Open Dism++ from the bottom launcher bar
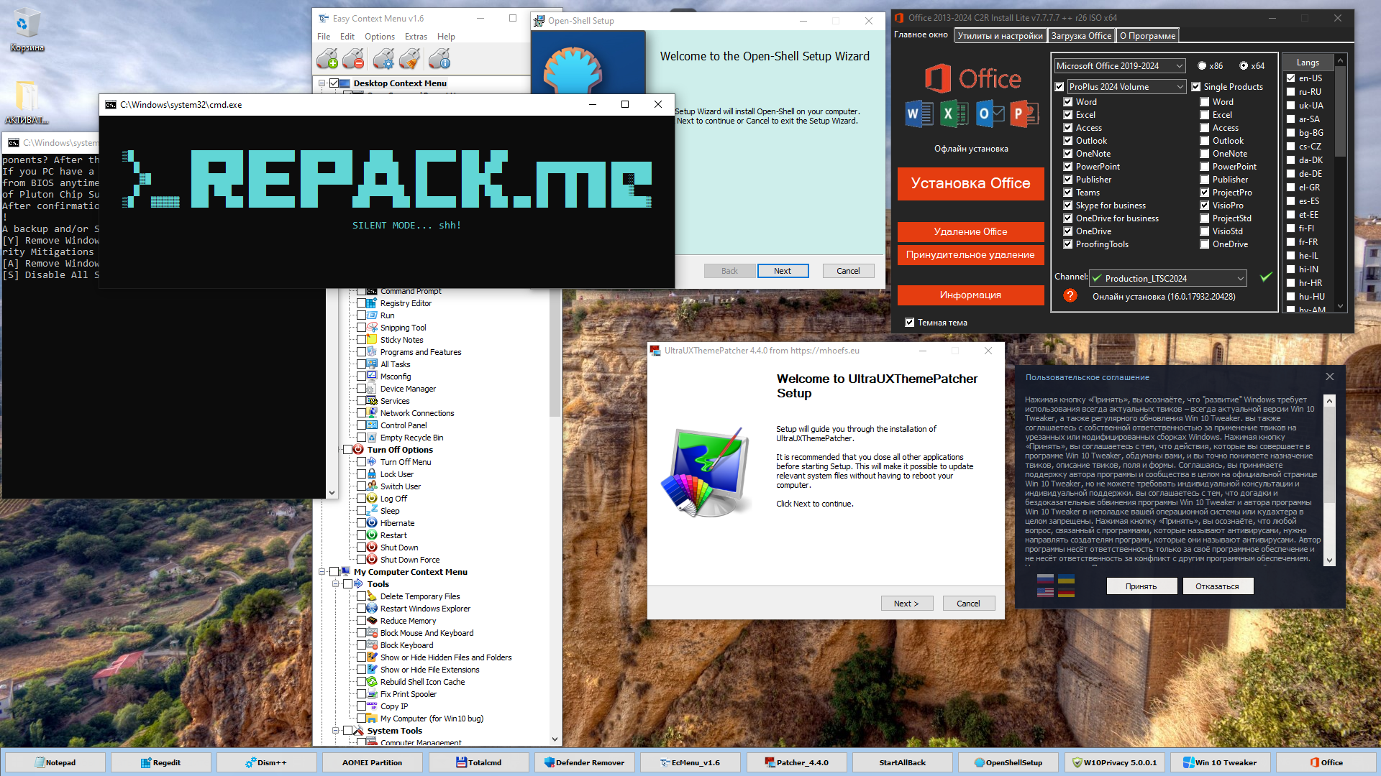 tap(266, 762)
